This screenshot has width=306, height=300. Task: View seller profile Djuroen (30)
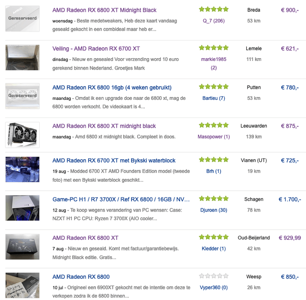tap(214, 210)
